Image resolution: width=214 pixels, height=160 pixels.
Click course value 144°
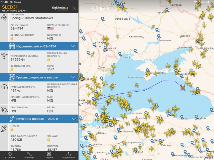click(50, 70)
